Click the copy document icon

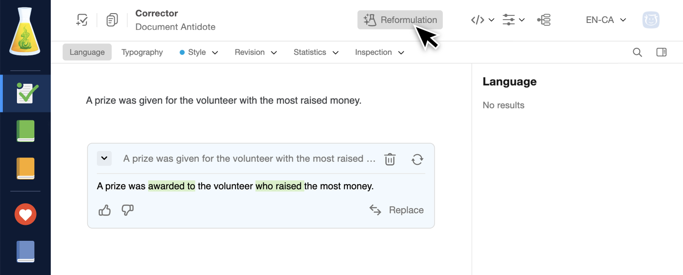112,20
